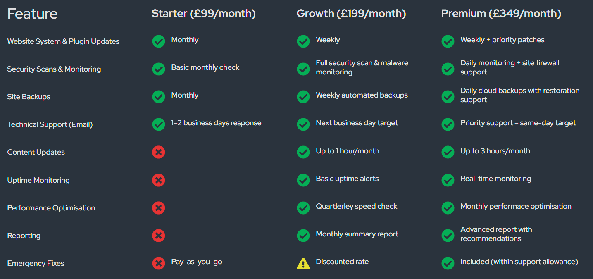This screenshot has width=593, height=279.
Task: Click the red cross for Starter Uptime Monitoring
Action: [x=159, y=180]
